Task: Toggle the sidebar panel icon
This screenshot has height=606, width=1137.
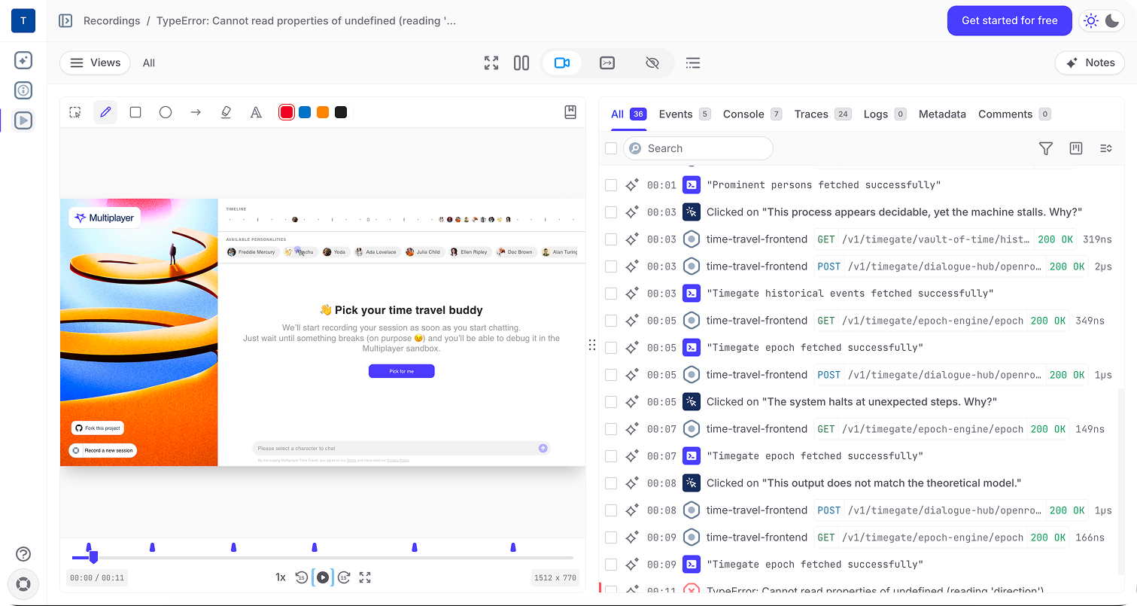Action: pyautogui.click(x=65, y=20)
